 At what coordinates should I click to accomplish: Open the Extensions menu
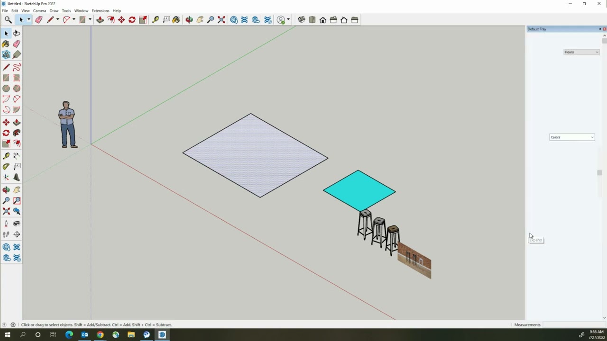(100, 10)
